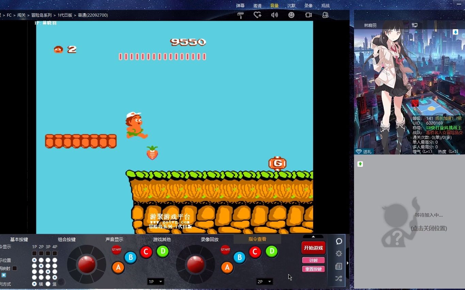
Task: Switch to the 录像回放 tab
Action: click(210, 239)
